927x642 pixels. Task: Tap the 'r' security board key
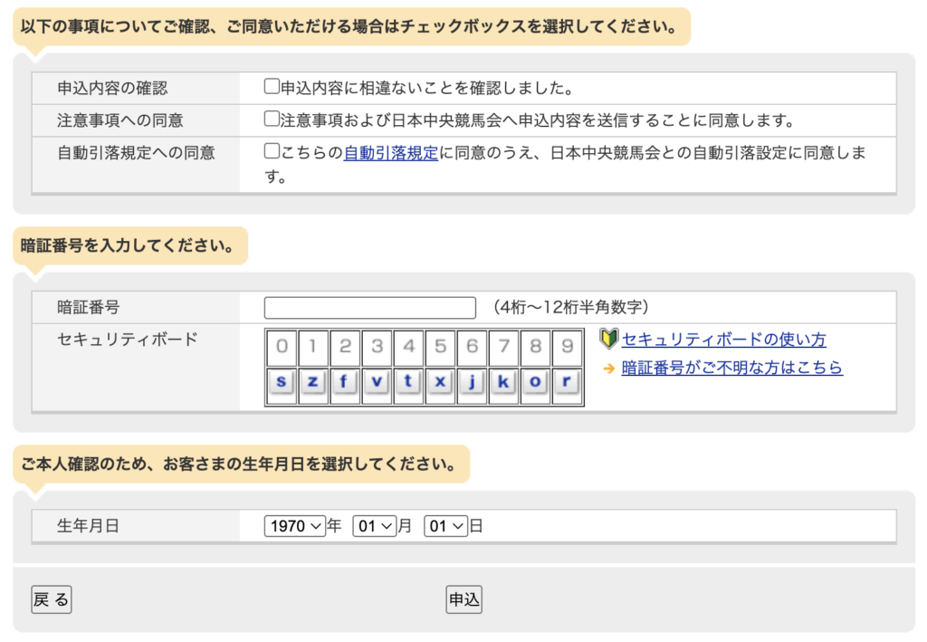566,381
